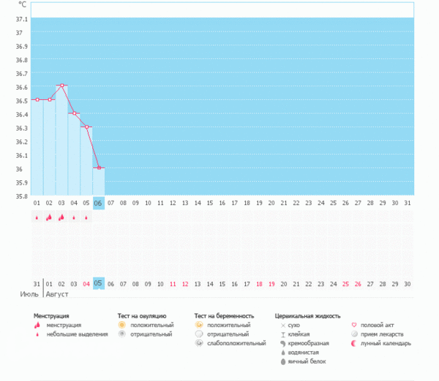Screen dimensions: 439x381
Task: Click the egg white cervical fluid icon
Action: click(282, 361)
